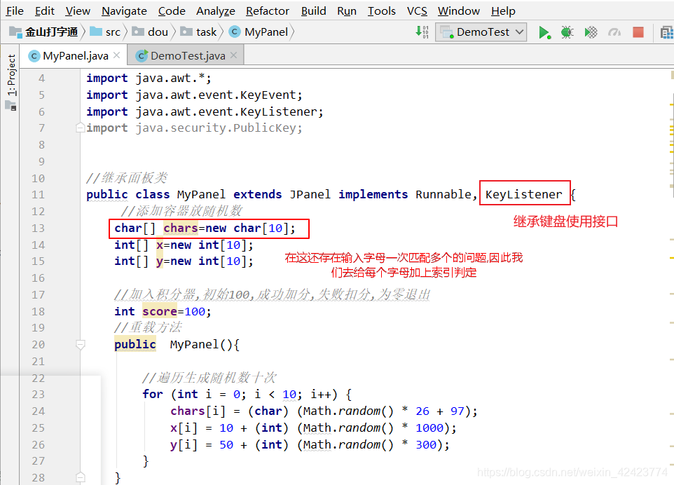Click the KeyListener interface name
This screenshot has width=674, height=485.
pos(523,194)
